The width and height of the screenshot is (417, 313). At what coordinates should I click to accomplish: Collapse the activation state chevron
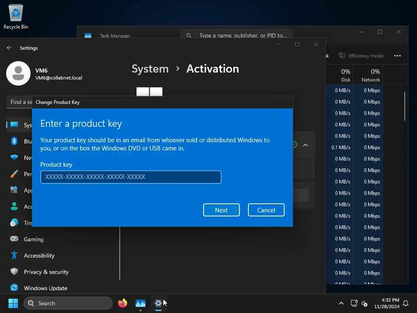point(305,145)
